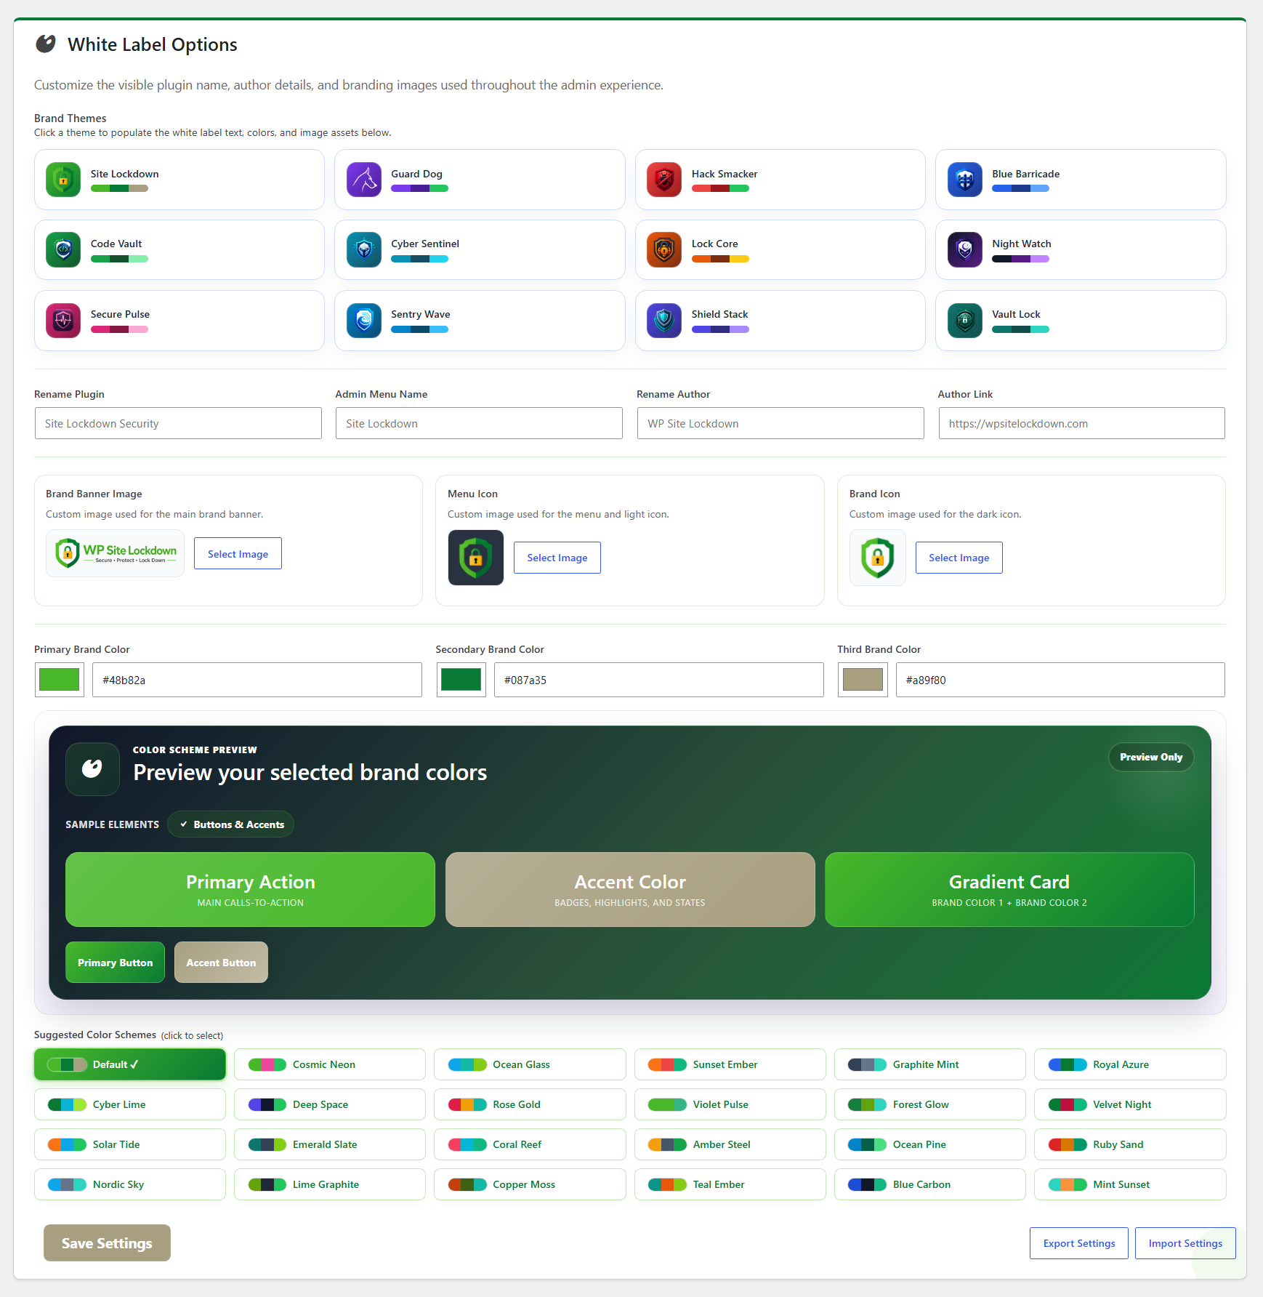This screenshot has width=1263, height=1297.
Task: Open the Primary Brand Color swatch
Action: (60, 680)
